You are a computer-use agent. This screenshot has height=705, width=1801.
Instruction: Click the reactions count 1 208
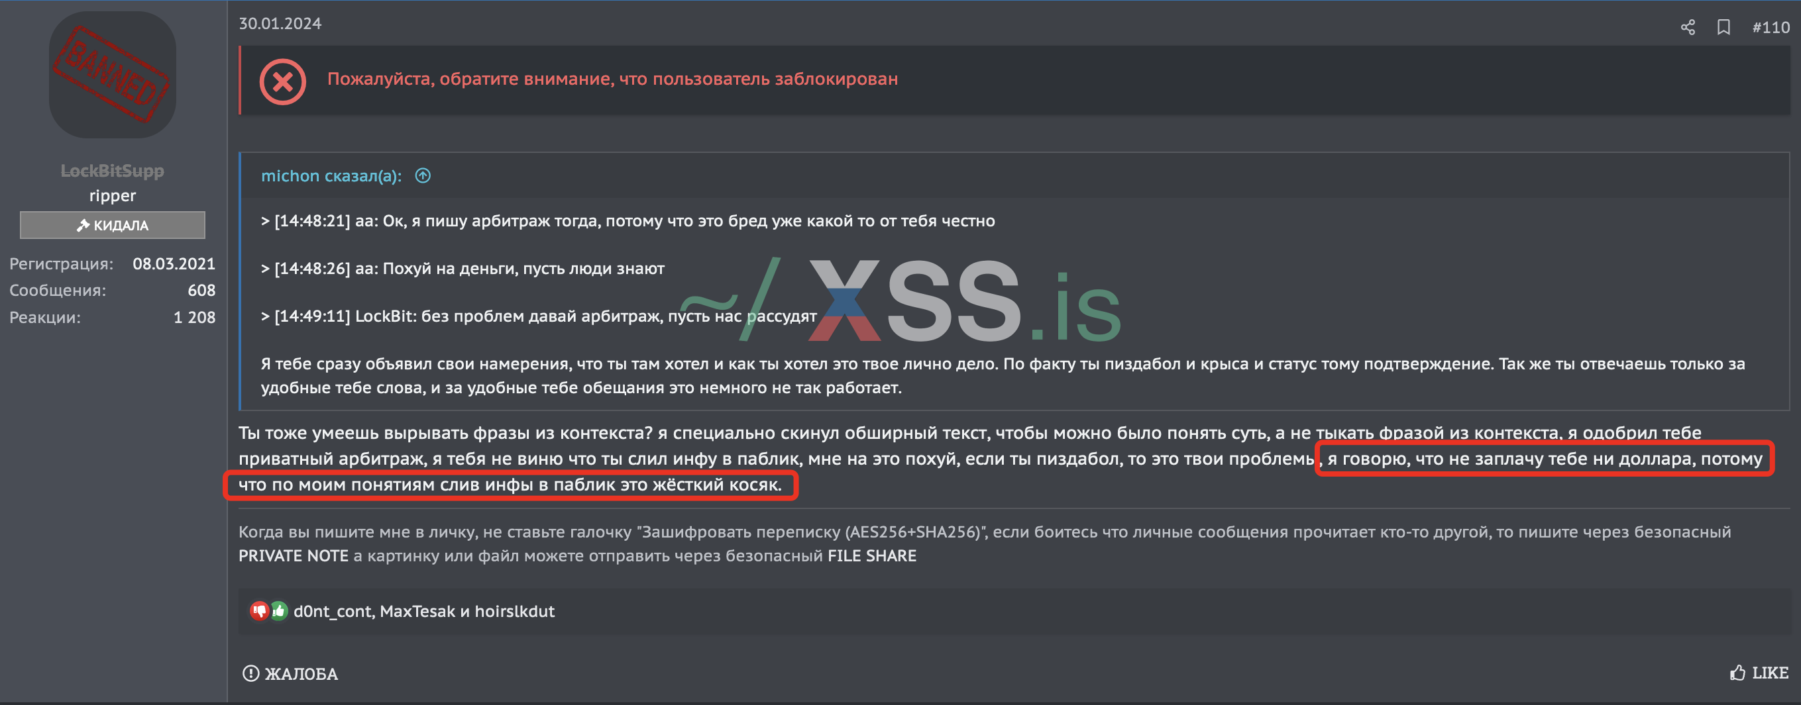click(194, 317)
